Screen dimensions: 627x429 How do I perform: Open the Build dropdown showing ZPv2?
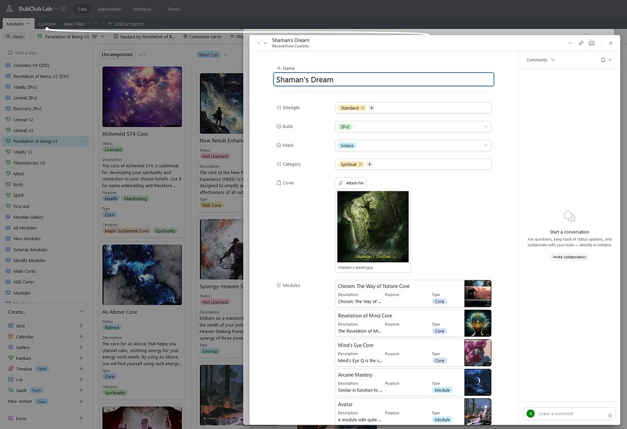(x=486, y=127)
